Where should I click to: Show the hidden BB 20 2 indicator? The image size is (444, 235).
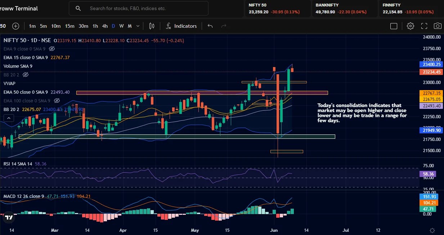(x=25, y=75)
